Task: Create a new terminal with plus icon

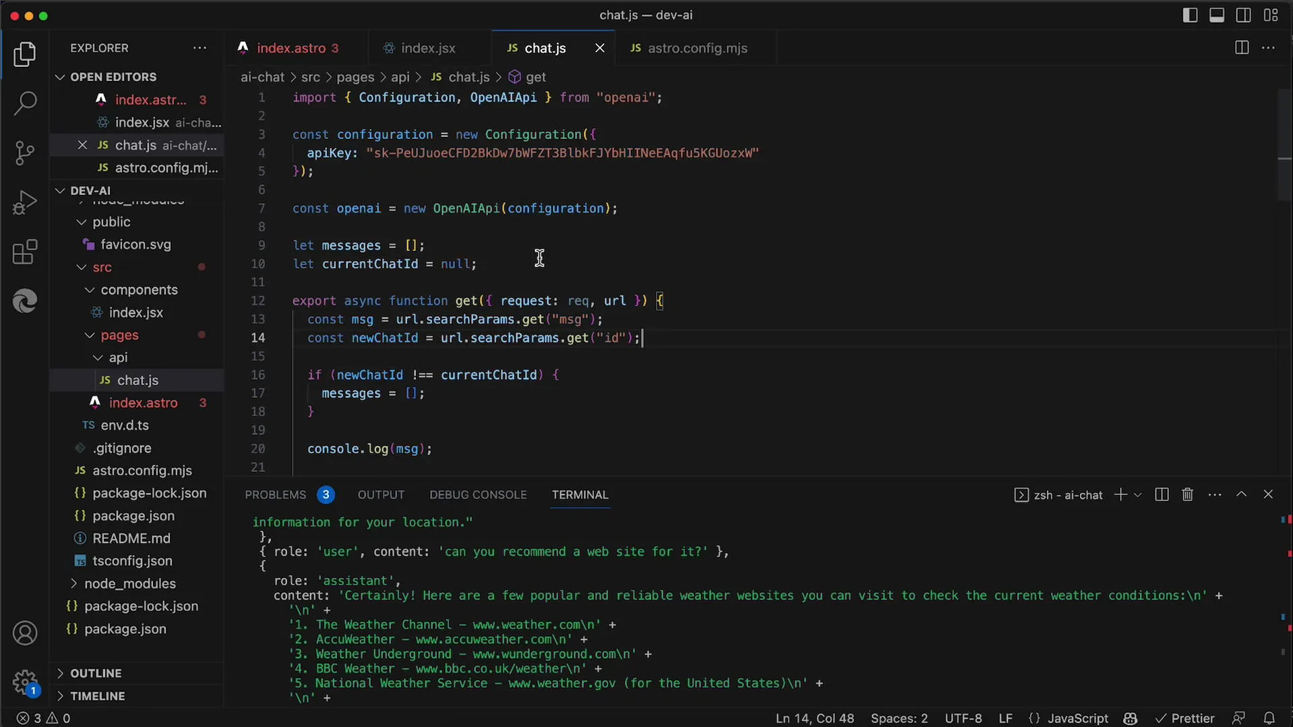Action: click(x=1120, y=494)
